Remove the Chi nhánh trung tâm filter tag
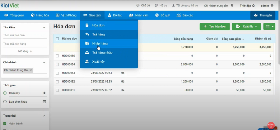 pos(30,70)
